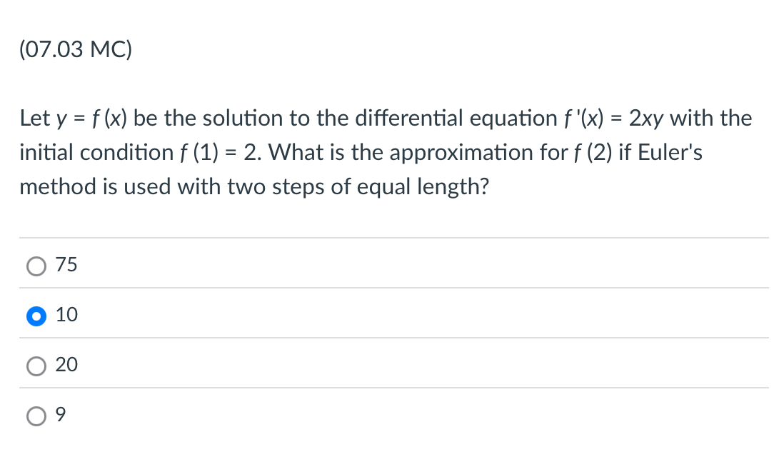This screenshot has width=784, height=457.
Task: Click the answer label 10
Action: (66, 315)
